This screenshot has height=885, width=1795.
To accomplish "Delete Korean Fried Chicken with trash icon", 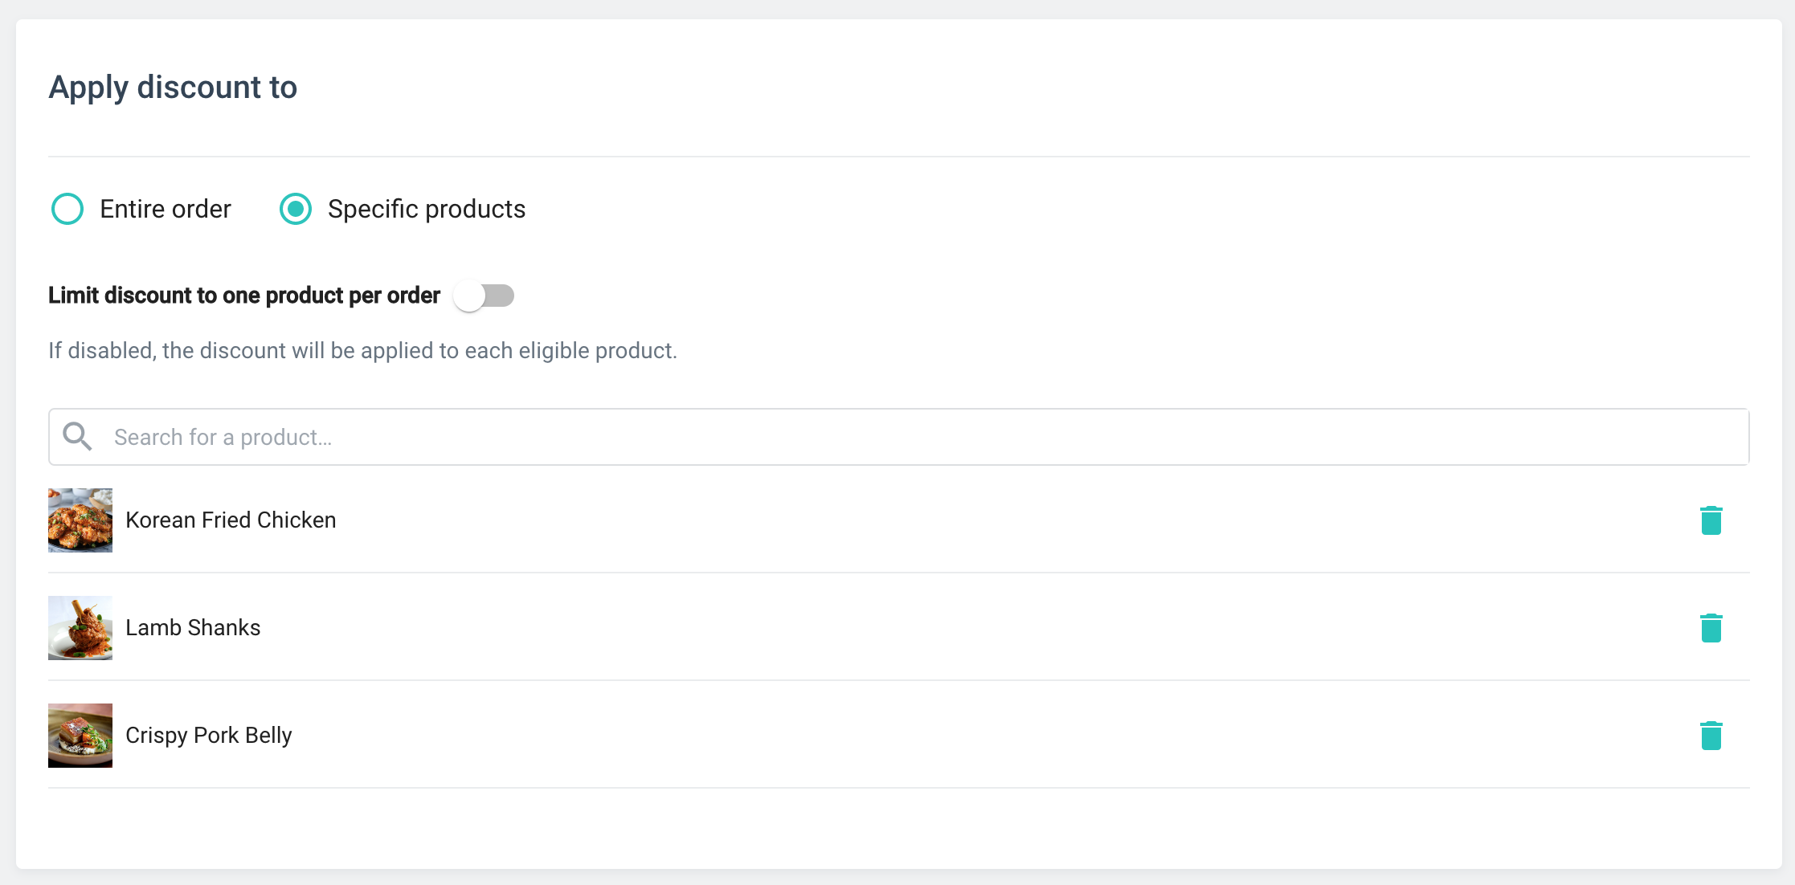I will [x=1711, y=520].
